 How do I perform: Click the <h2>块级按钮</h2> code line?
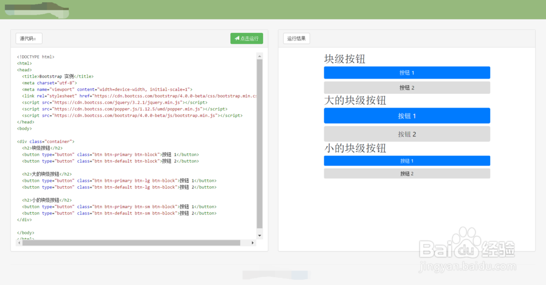pyautogui.click(x=43, y=148)
